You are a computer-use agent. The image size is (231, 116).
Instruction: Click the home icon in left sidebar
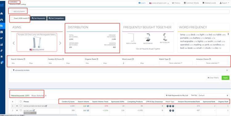point(2,14)
